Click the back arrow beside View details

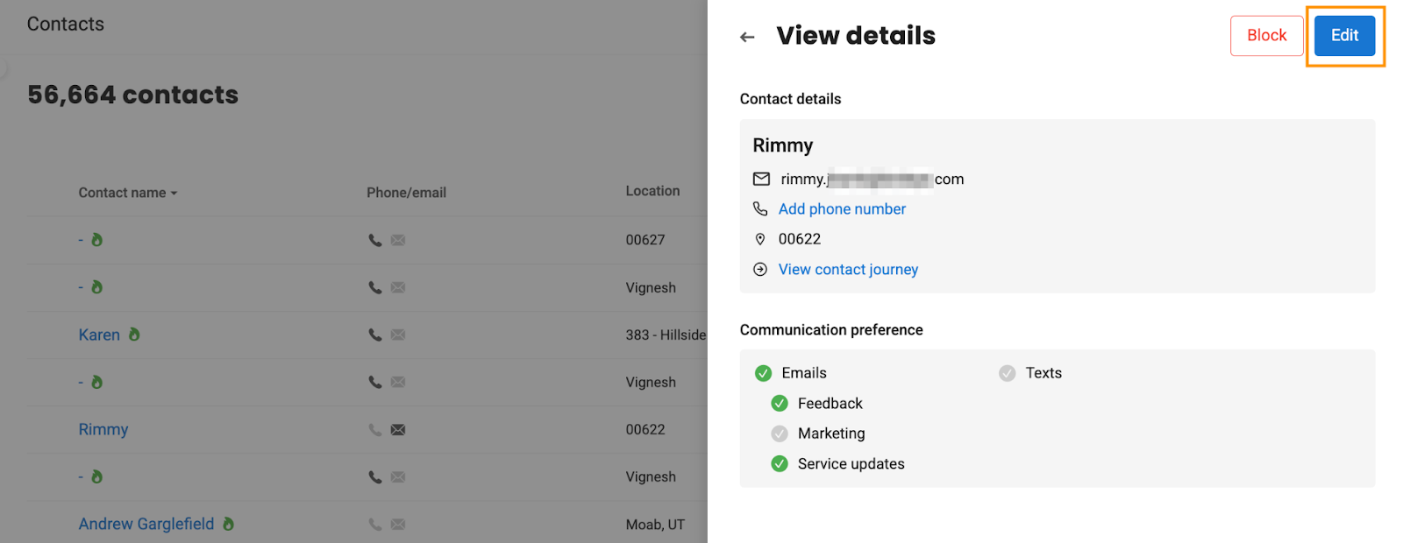(747, 37)
